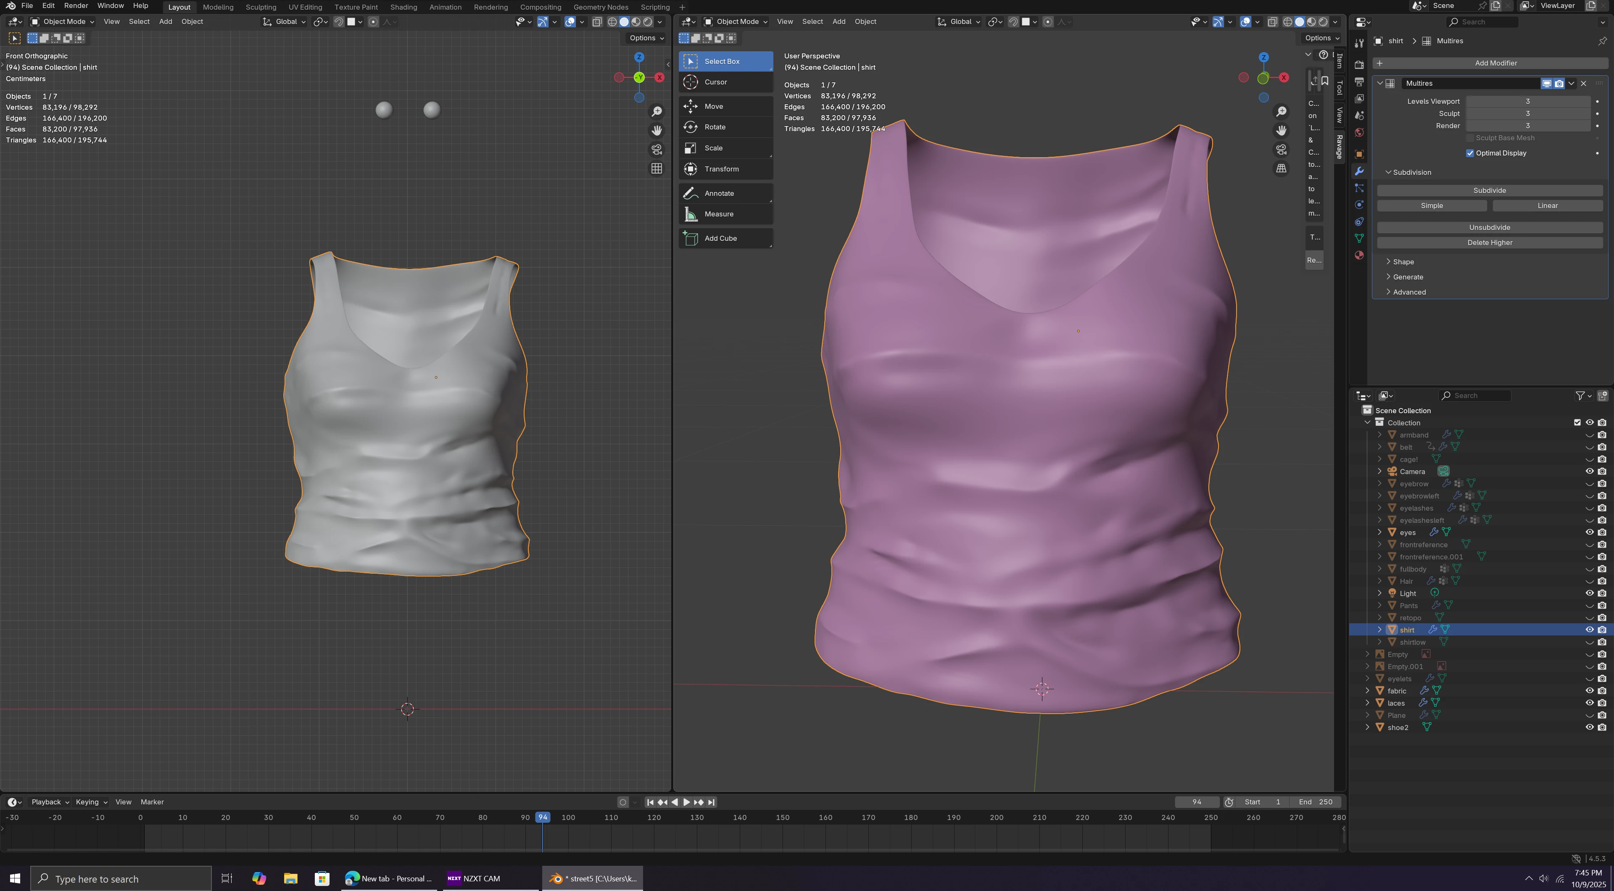The height and width of the screenshot is (891, 1614).
Task: Toggle visibility of the fabric object
Action: tap(1590, 691)
